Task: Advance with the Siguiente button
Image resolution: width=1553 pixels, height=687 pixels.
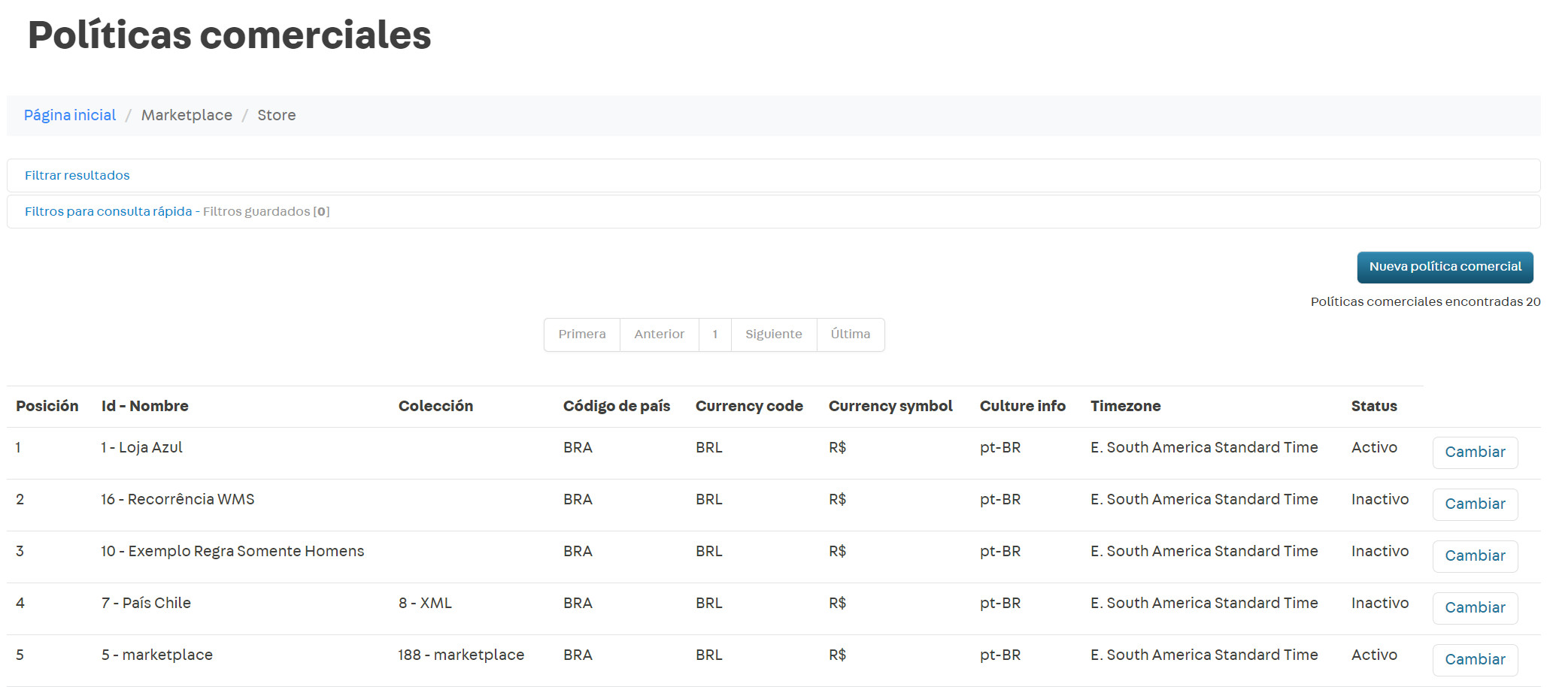Action: pos(773,334)
